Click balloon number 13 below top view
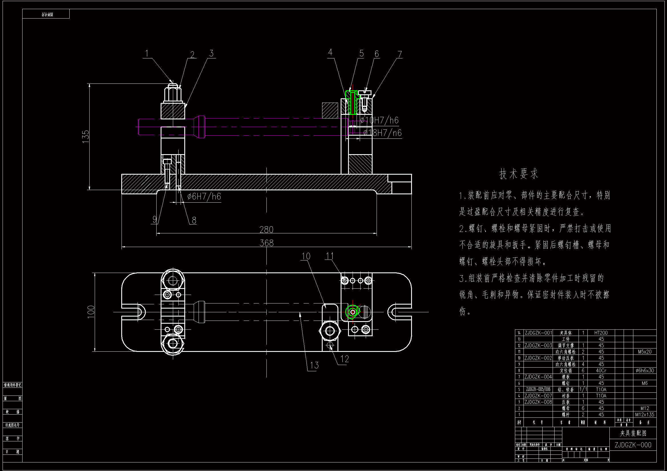This screenshot has height=471, width=667. point(314,365)
